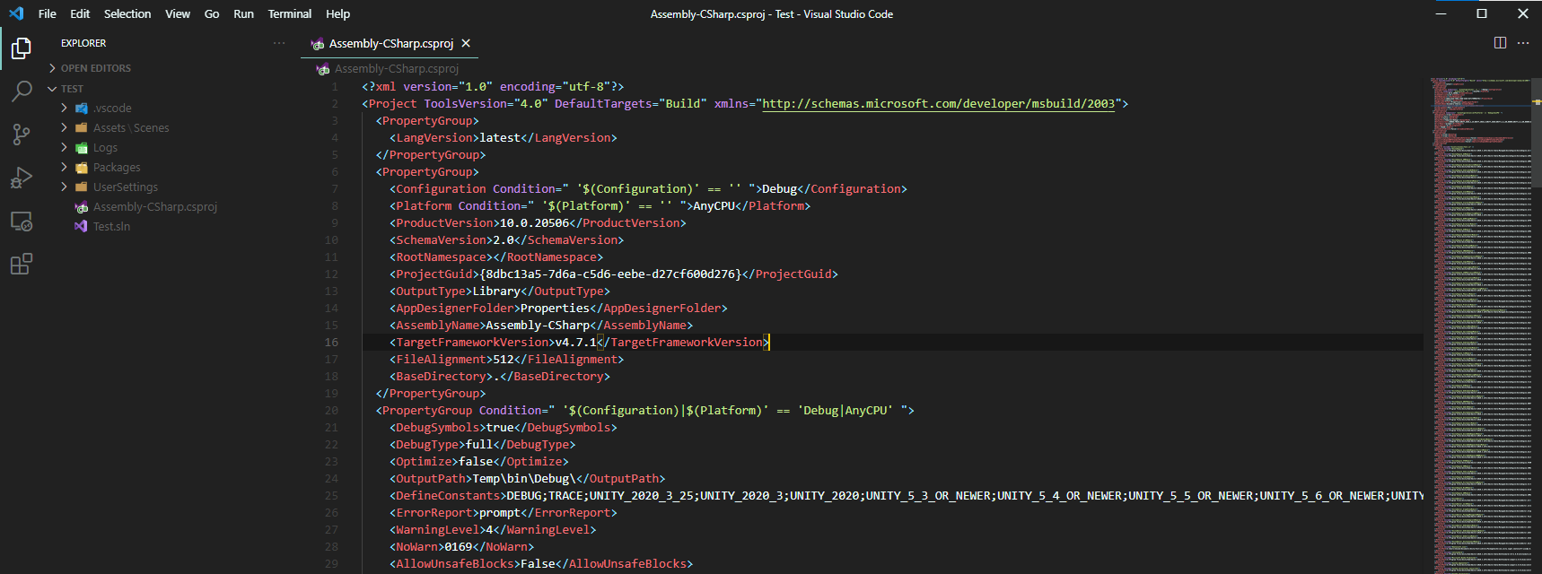Select the Logs folder row

[171, 148]
